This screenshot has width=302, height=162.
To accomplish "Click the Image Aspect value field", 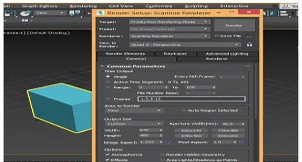I will coord(149,142).
